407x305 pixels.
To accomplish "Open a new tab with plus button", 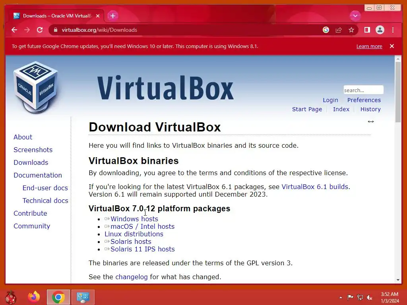I will tap(112, 16).
